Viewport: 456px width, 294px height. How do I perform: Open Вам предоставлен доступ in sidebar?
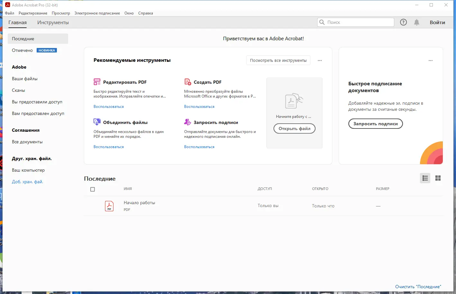pos(38,113)
